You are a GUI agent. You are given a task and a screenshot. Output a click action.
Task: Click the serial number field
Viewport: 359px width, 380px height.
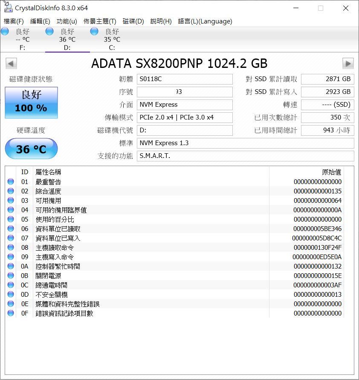[185, 92]
